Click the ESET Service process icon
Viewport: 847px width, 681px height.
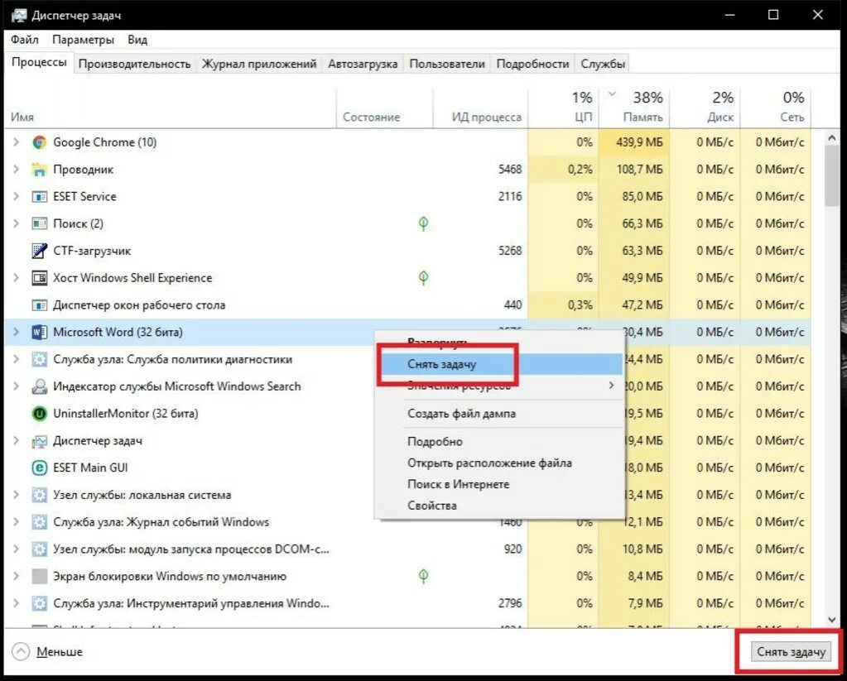(39, 197)
